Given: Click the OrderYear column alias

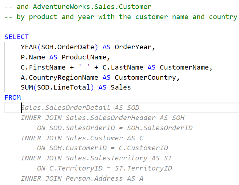Looking at the screenshot, I should [x=133, y=47].
